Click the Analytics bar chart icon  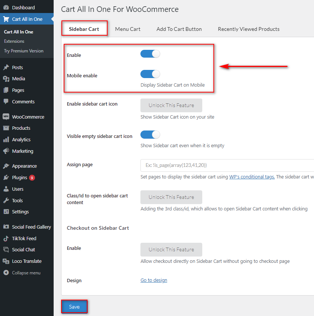[6, 139]
